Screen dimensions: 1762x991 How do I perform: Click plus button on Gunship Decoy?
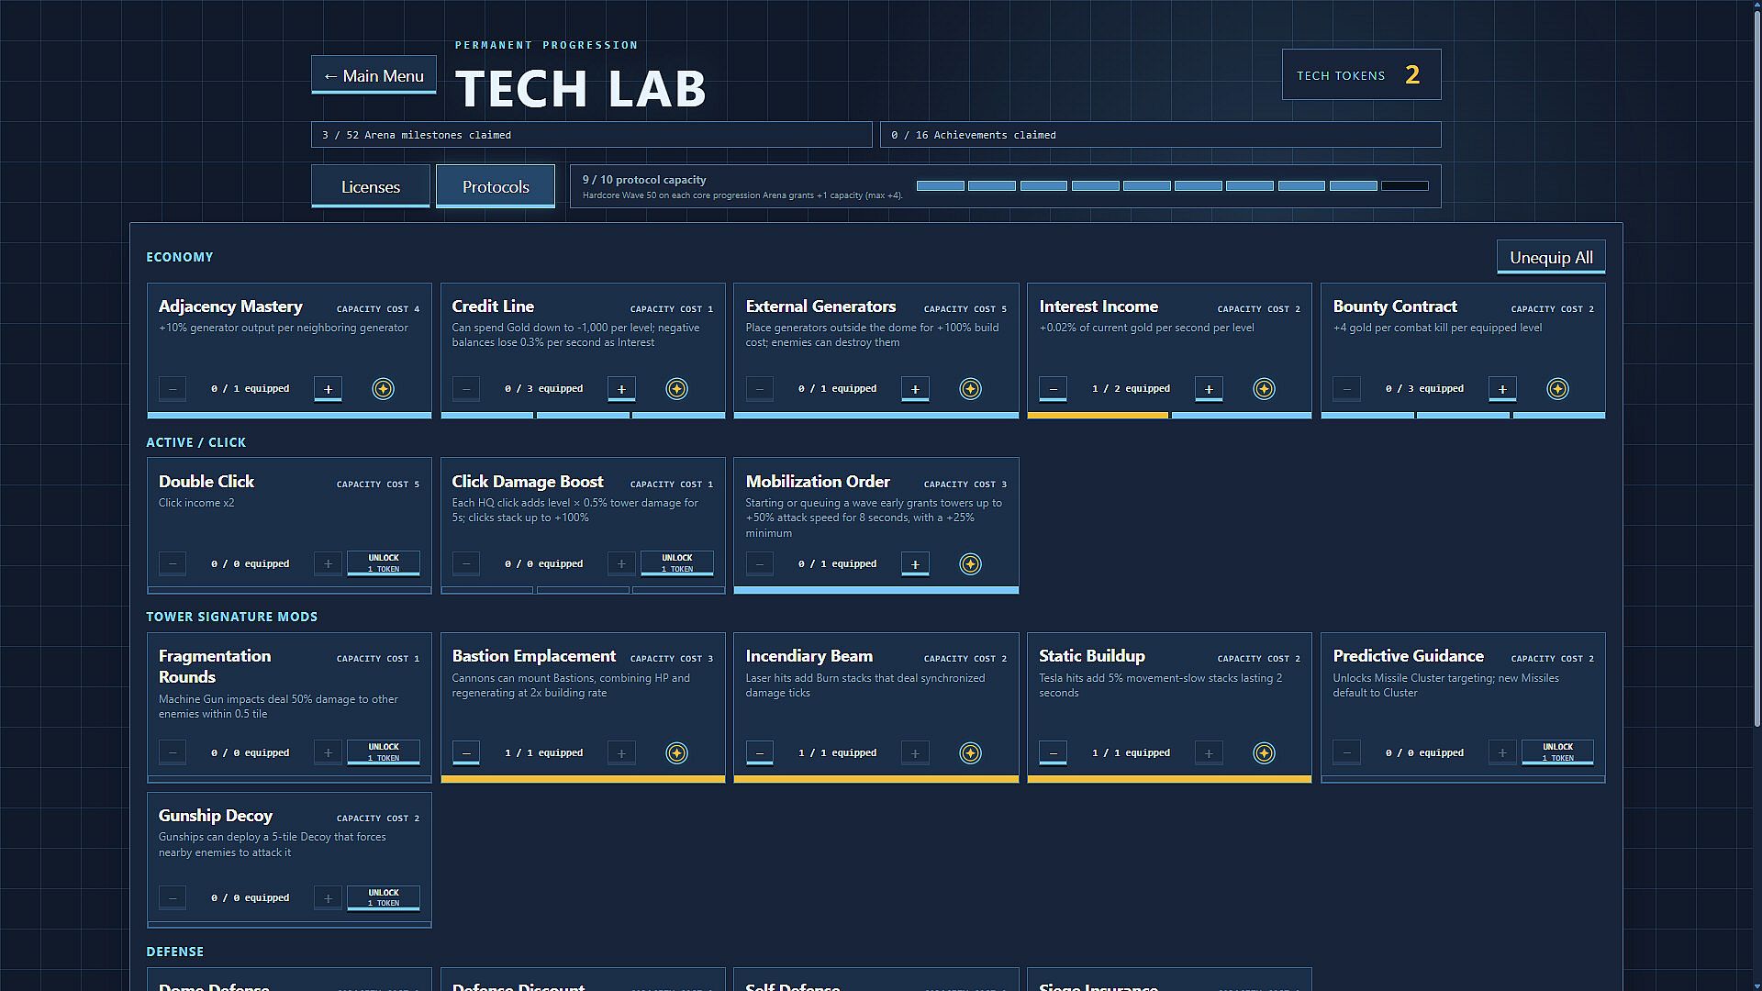(x=328, y=898)
